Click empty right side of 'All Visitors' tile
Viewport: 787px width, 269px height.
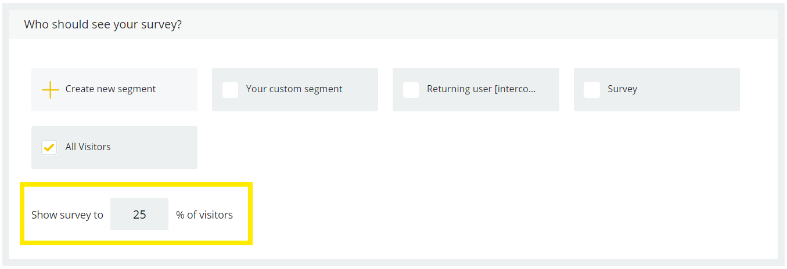(156, 147)
